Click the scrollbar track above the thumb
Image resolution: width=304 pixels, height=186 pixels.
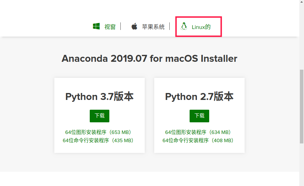[x=301, y=35]
